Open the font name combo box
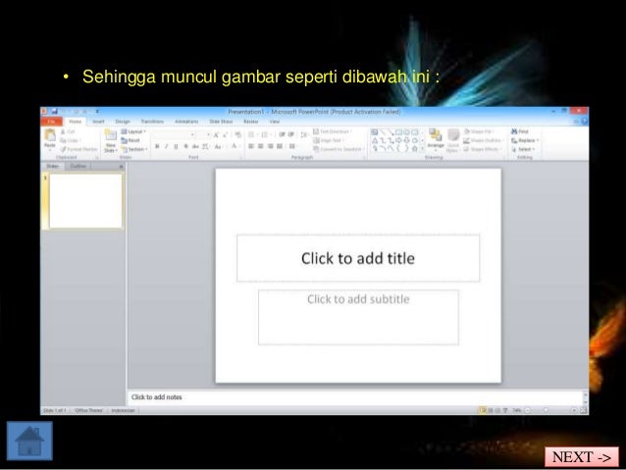Viewport: 626px width, 470px height. coord(175,135)
